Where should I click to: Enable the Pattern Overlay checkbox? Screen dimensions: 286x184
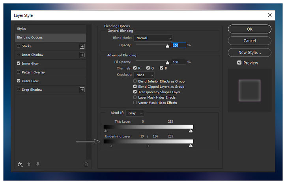click(x=19, y=72)
